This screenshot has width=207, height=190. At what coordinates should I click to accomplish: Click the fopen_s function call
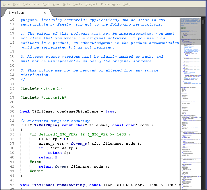79,144
